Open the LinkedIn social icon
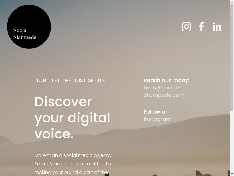The width and height of the screenshot is (234, 176). tap(217, 27)
